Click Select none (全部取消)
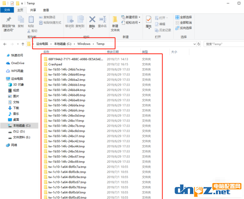This screenshot has height=199, width=244. (184, 23)
